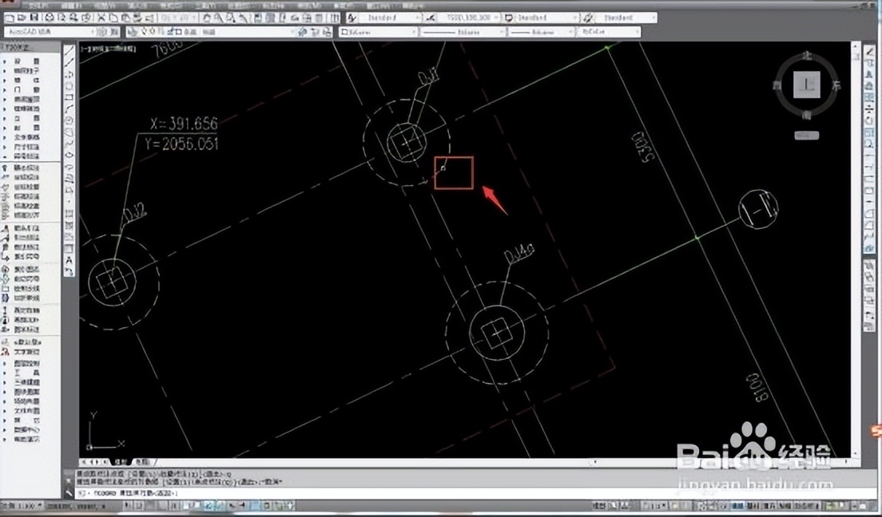Click into the command line input
882x517 pixels.
tap(320, 493)
